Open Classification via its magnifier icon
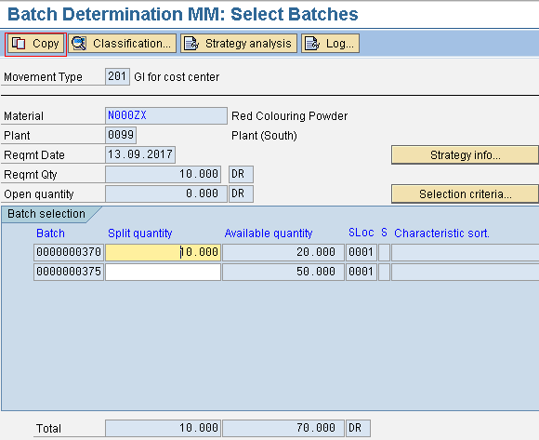 click(79, 44)
